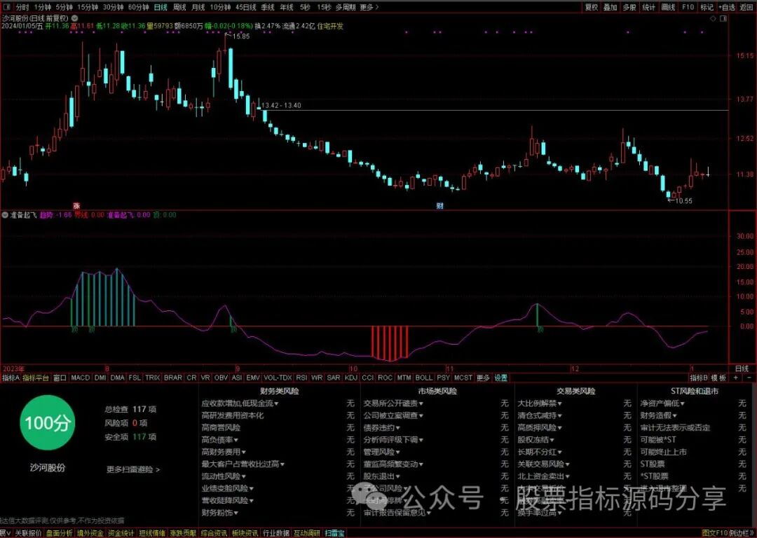
Task: Open the 互动调研 bottom tab
Action: [x=306, y=533]
